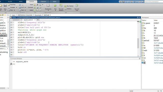
Task: Toggle breakpoint on line 28
Action: [13, 37]
